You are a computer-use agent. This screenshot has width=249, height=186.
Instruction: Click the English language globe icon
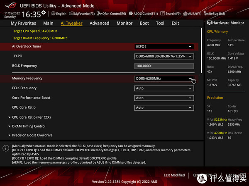coord(53,14)
